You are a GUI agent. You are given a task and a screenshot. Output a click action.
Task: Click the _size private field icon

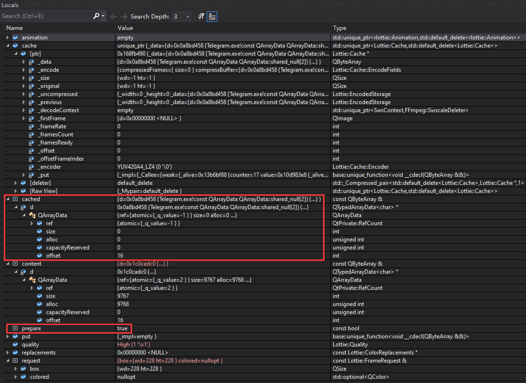click(x=31, y=78)
